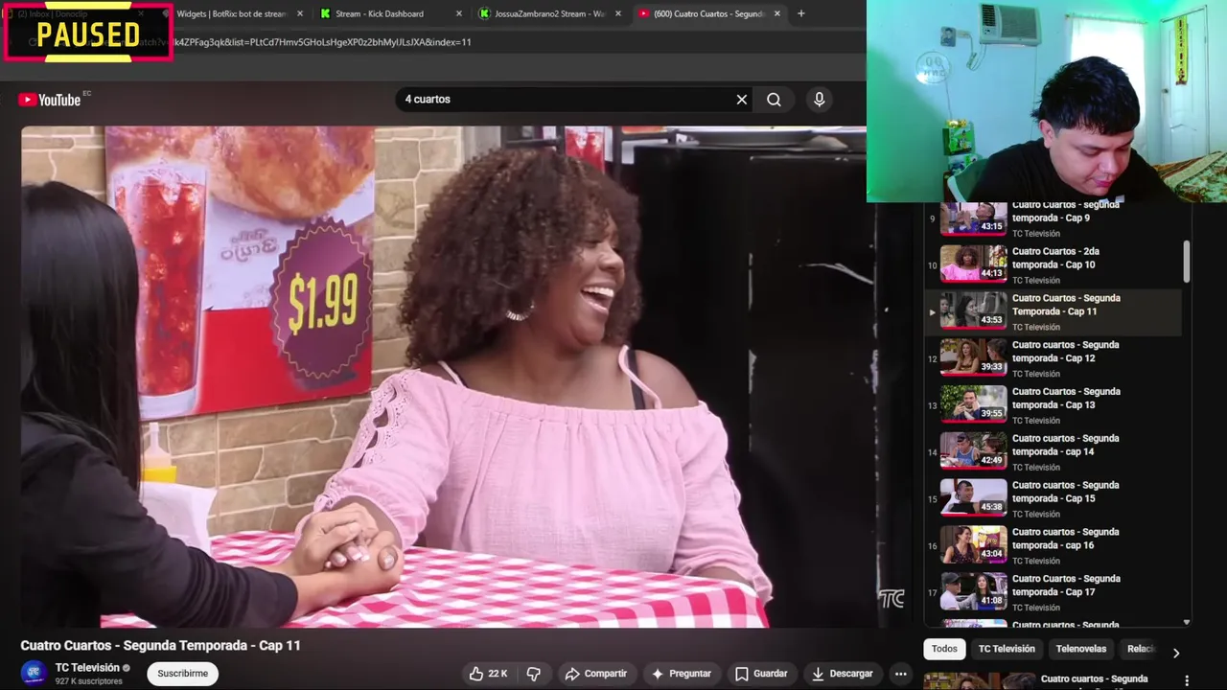Select the Todos filter chip
Viewport: 1227px width, 690px height.
tap(944, 649)
